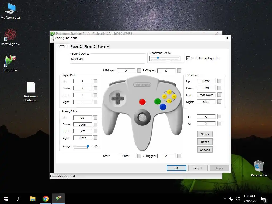Click the Digital Pad Right field L
272x204 pixels.
[82, 102]
